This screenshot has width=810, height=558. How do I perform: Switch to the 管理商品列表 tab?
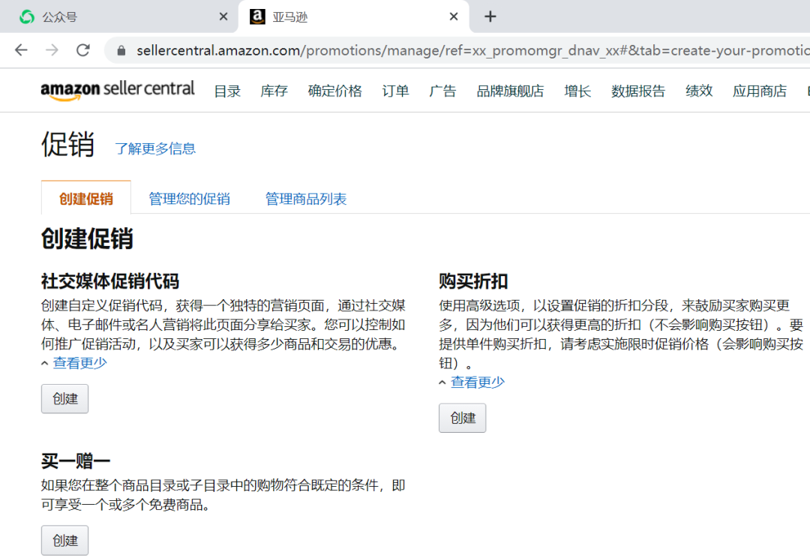305,198
